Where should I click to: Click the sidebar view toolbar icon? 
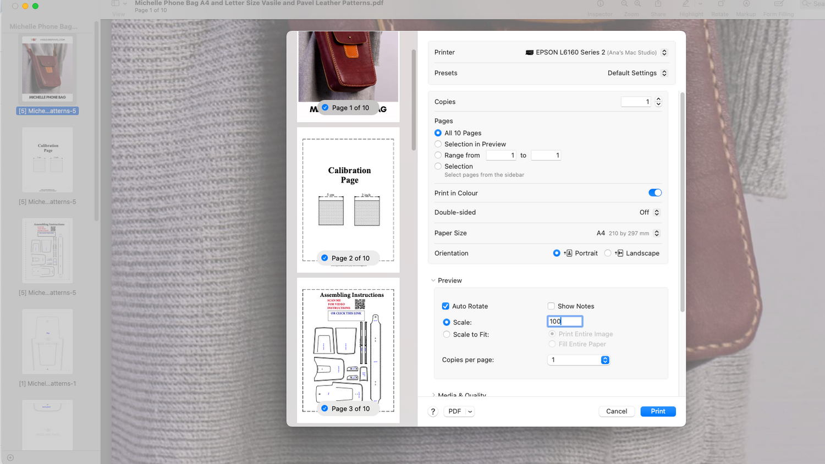click(116, 3)
